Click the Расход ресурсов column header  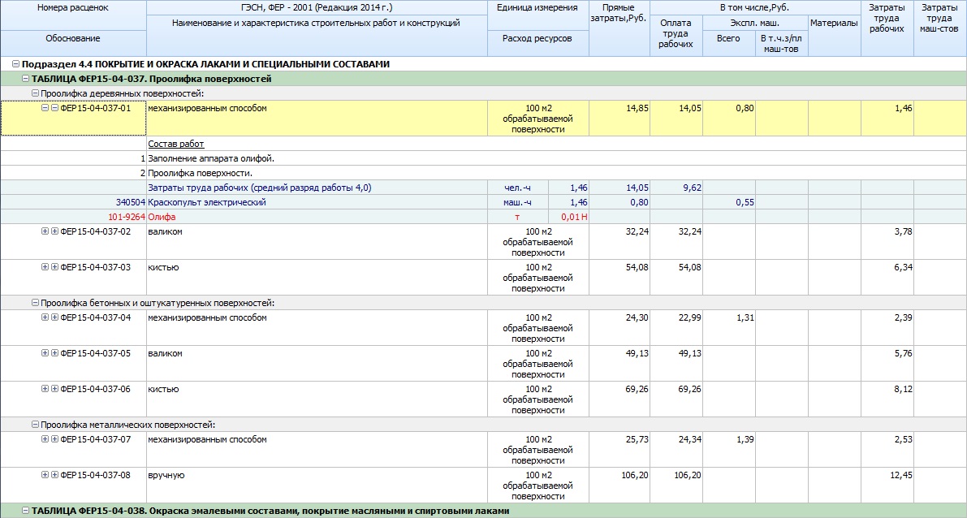point(537,43)
